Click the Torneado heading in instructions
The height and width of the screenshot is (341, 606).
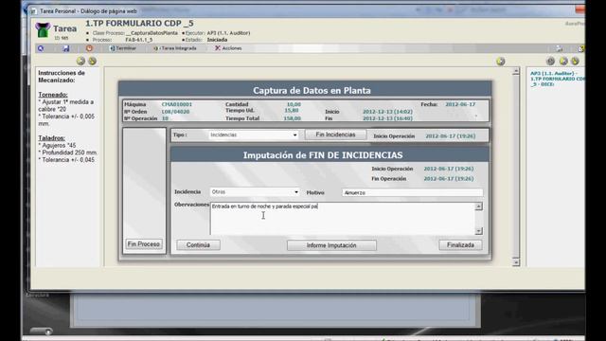click(x=53, y=95)
